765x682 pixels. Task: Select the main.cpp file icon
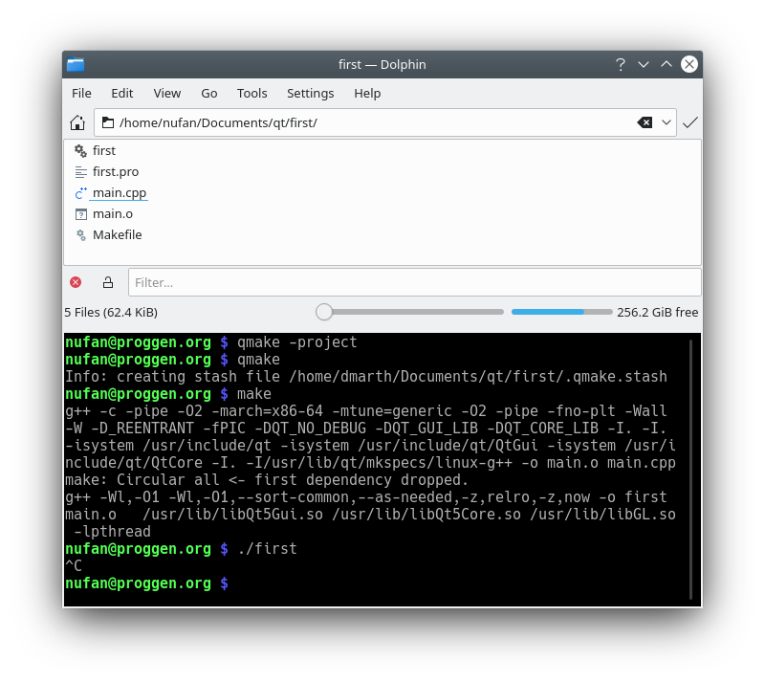(x=80, y=193)
